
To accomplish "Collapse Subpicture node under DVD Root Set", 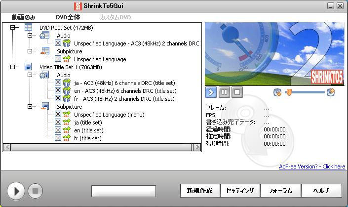I will [30, 51].
